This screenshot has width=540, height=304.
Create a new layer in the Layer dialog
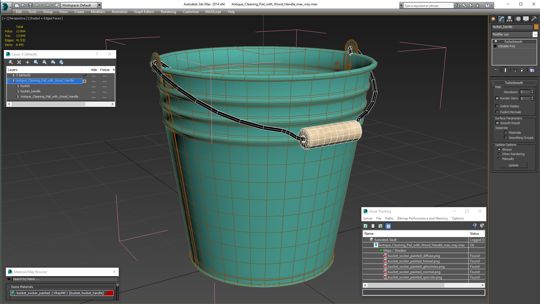point(11,62)
